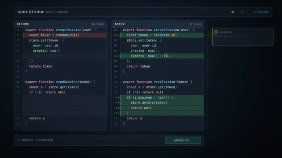Select added line 'expires: now() + TTL,'

(x=162, y=56)
